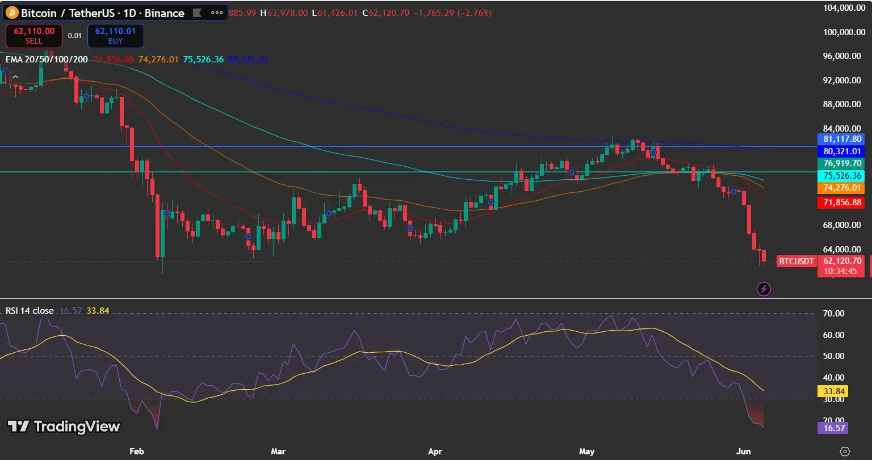Viewport: 872px width, 460px height.
Task: Click the orange EMA value 74,276.01 in legend
Action: (158, 59)
